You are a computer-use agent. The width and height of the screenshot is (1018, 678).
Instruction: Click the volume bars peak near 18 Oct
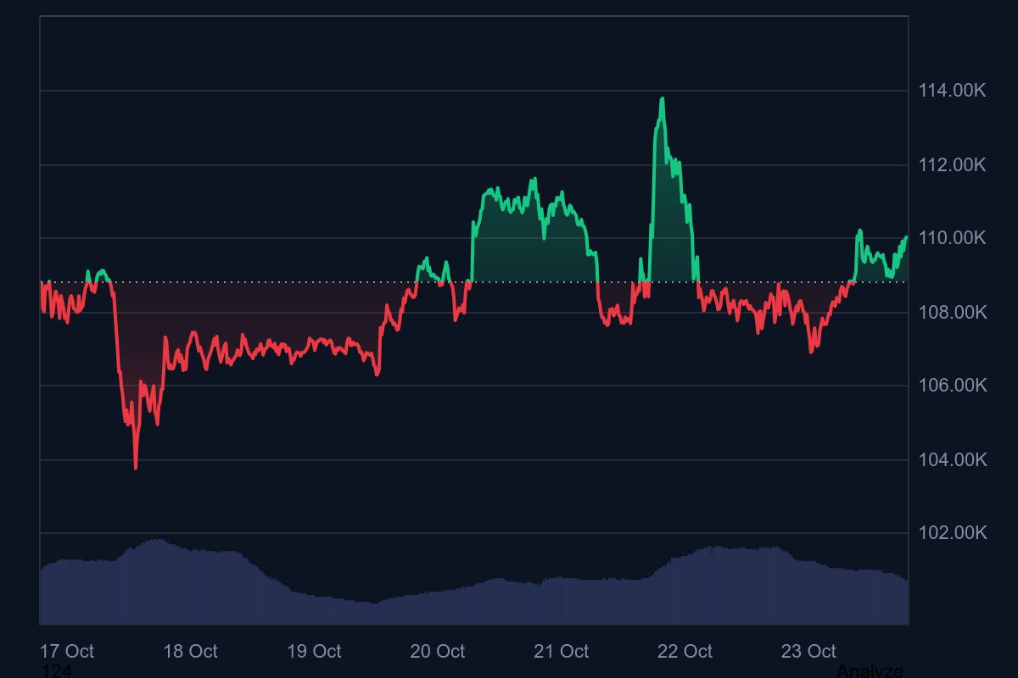[x=155, y=542]
